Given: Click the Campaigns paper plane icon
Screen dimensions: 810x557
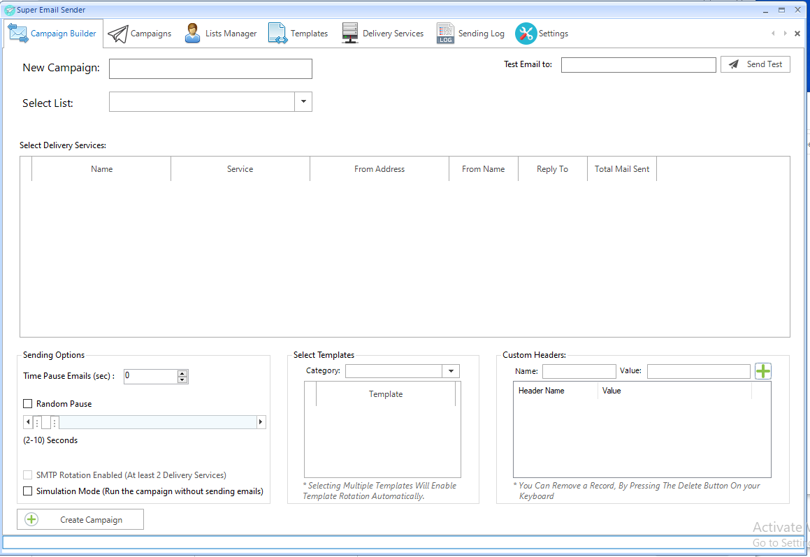Looking at the screenshot, I should click(x=117, y=34).
